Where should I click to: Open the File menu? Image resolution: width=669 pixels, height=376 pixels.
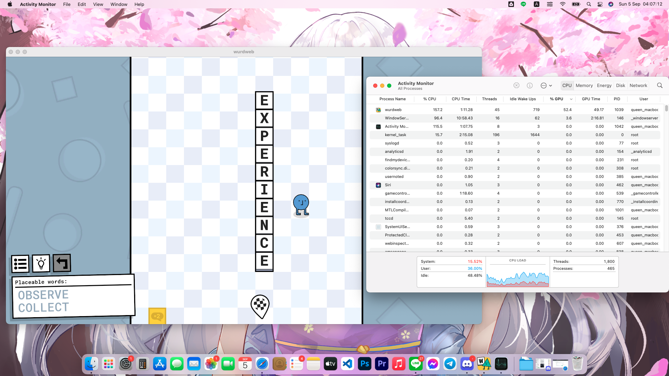[67, 4]
